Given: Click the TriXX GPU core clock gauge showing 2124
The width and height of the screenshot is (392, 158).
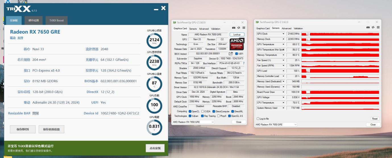Looking at the screenshot, I should click(154, 41).
